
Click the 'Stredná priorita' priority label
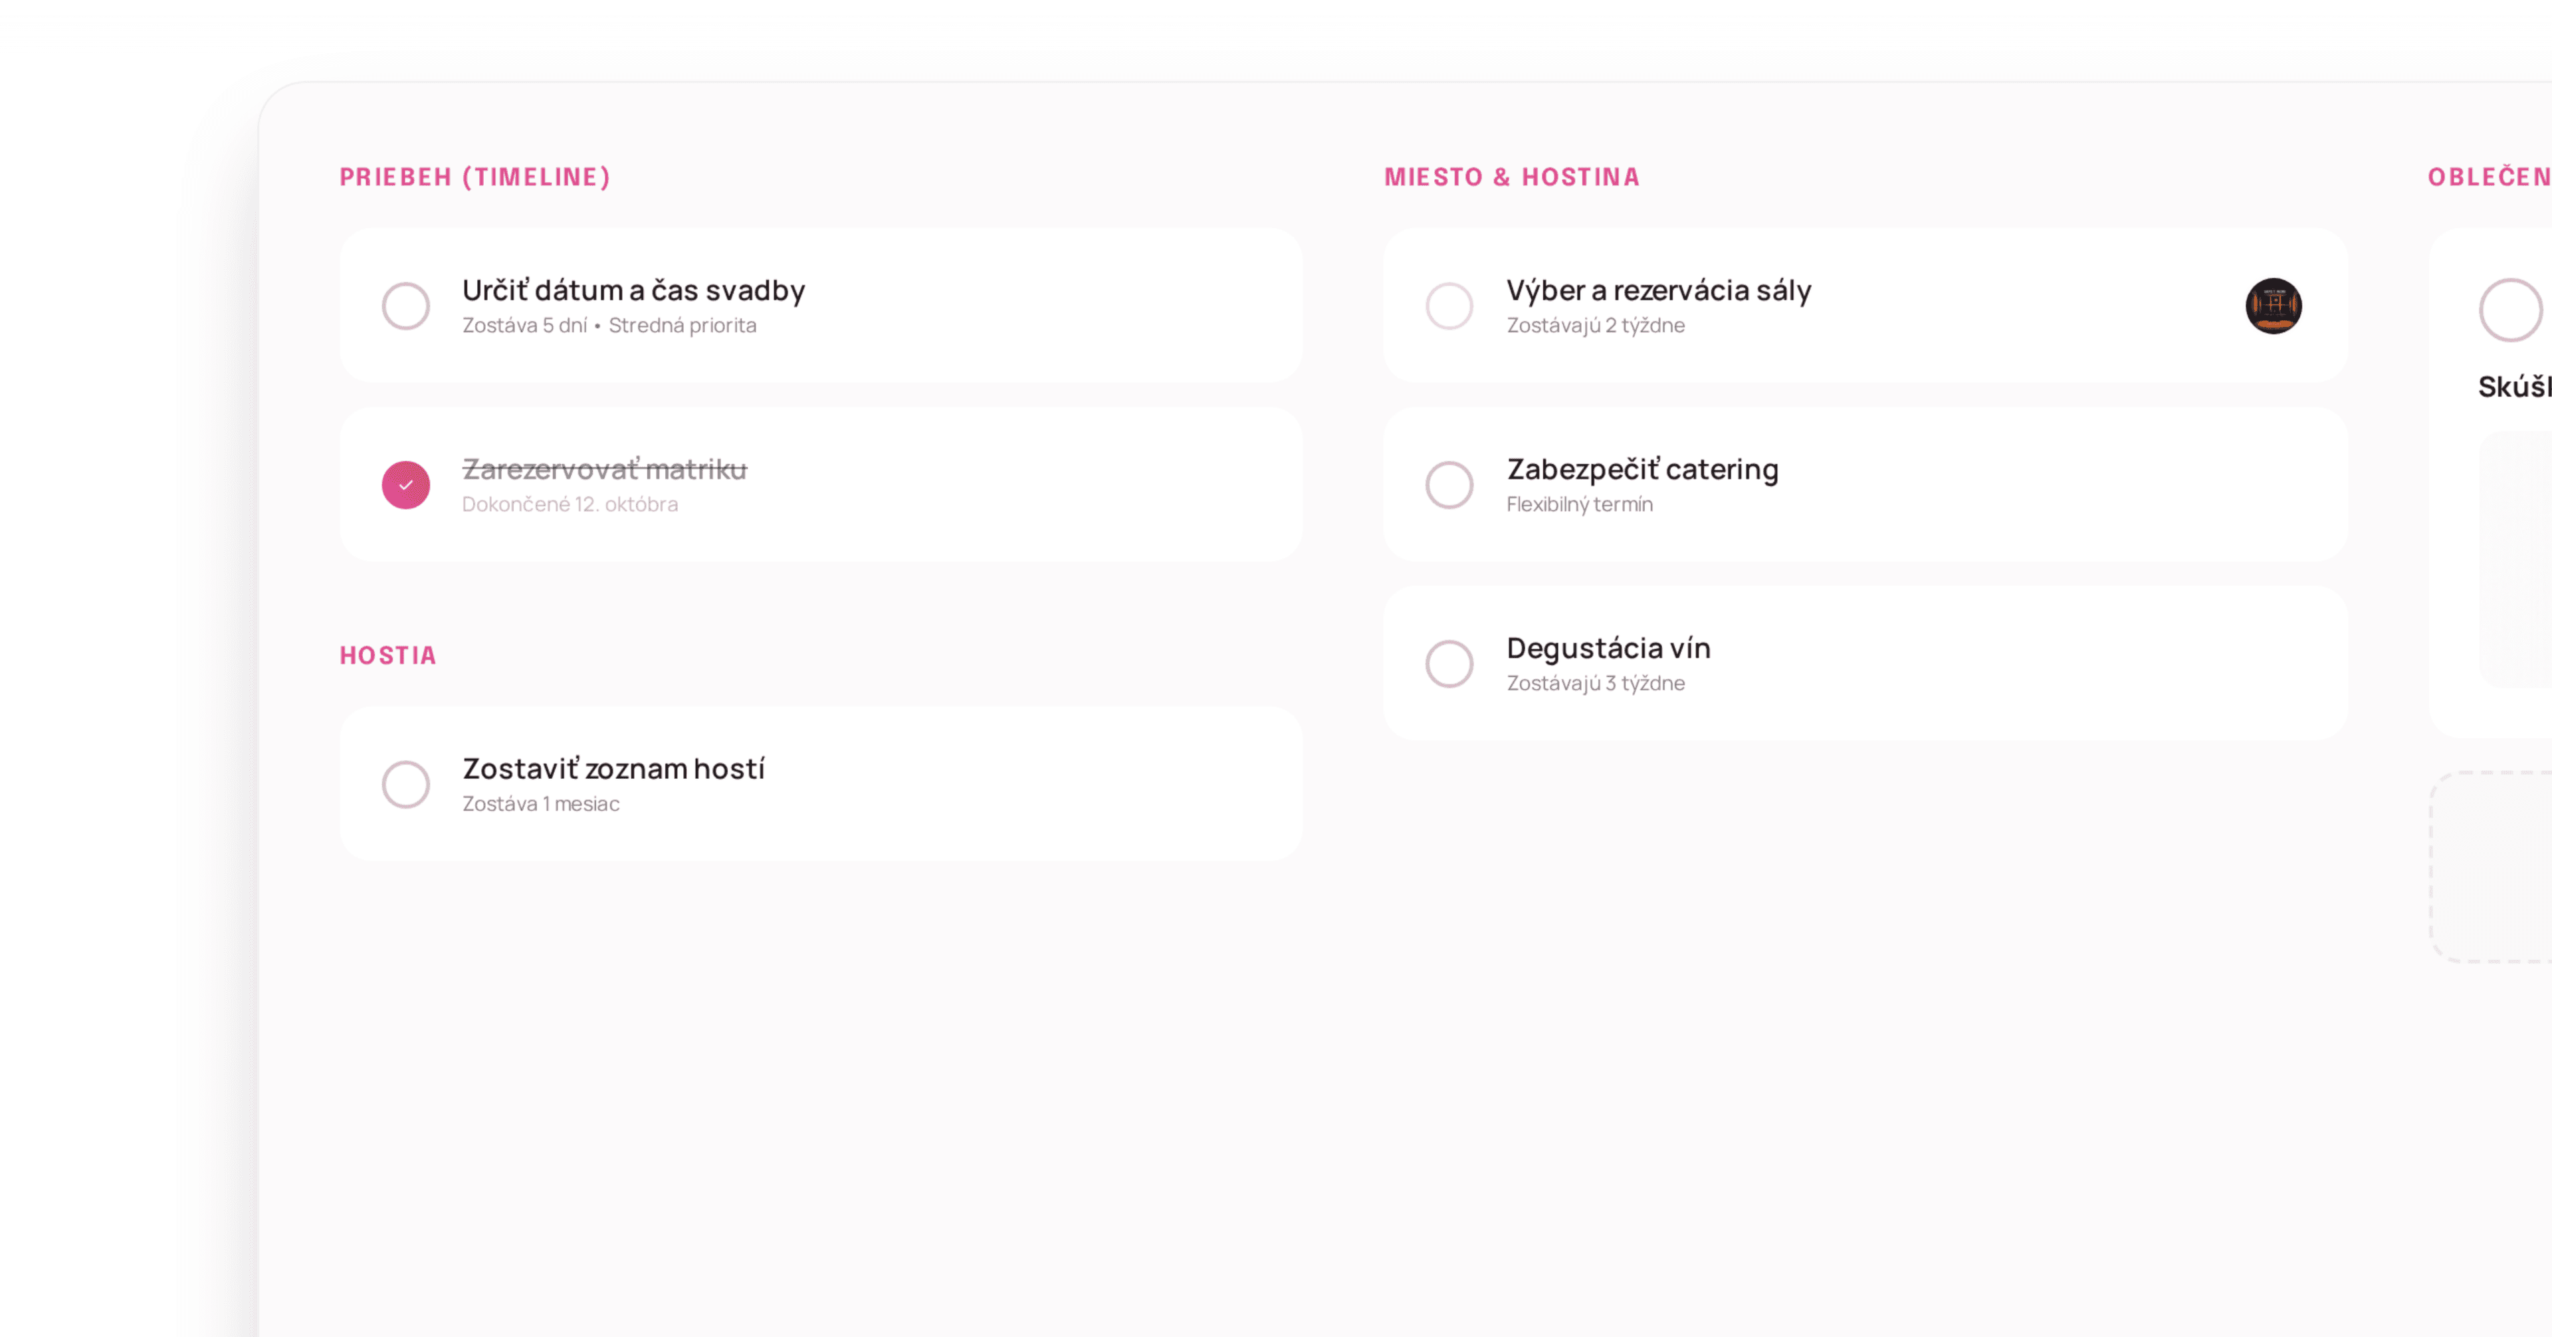tap(683, 326)
